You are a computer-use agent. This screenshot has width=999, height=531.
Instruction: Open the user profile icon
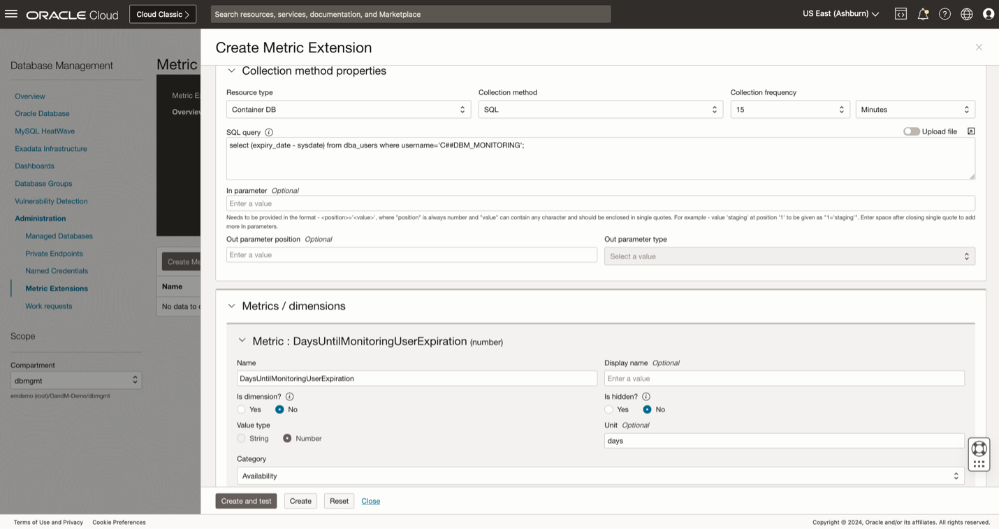[x=989, y=14]
